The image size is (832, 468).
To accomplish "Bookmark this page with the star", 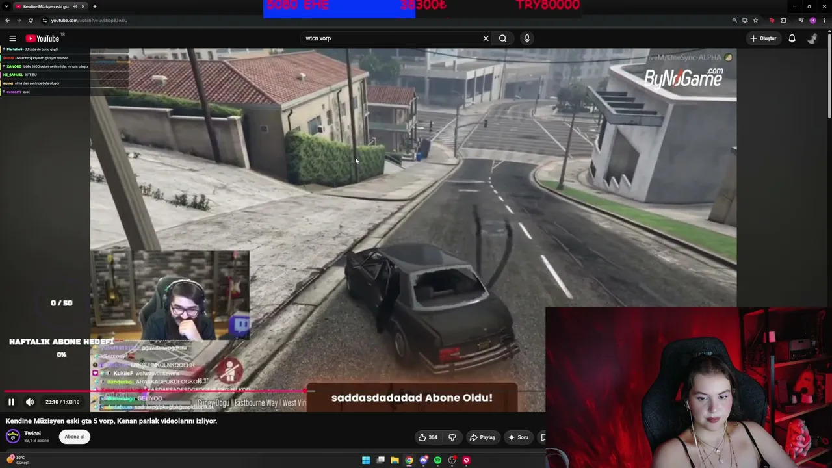I will click(x=755, y=20).
